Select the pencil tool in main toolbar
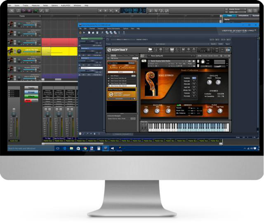 point(41,11)
